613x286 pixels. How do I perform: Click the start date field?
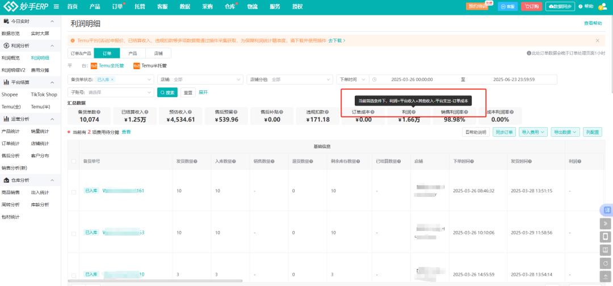point(412,79)
